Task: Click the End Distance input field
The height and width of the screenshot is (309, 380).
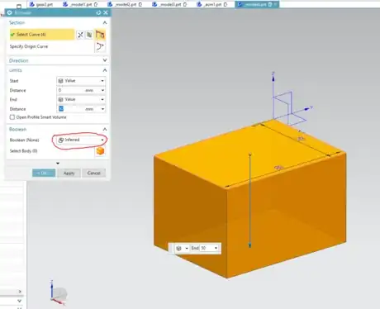Action: (x=77, y=109)
